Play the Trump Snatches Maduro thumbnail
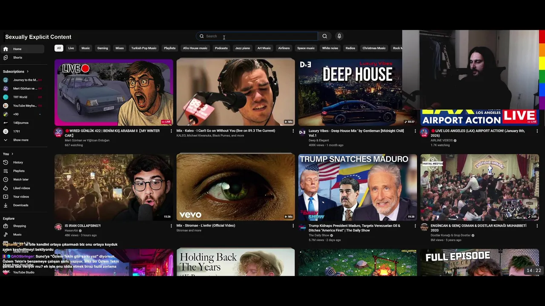 coord(358,187)
